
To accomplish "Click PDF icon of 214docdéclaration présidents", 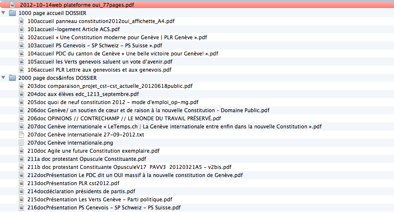I will [x=22, y=191].
